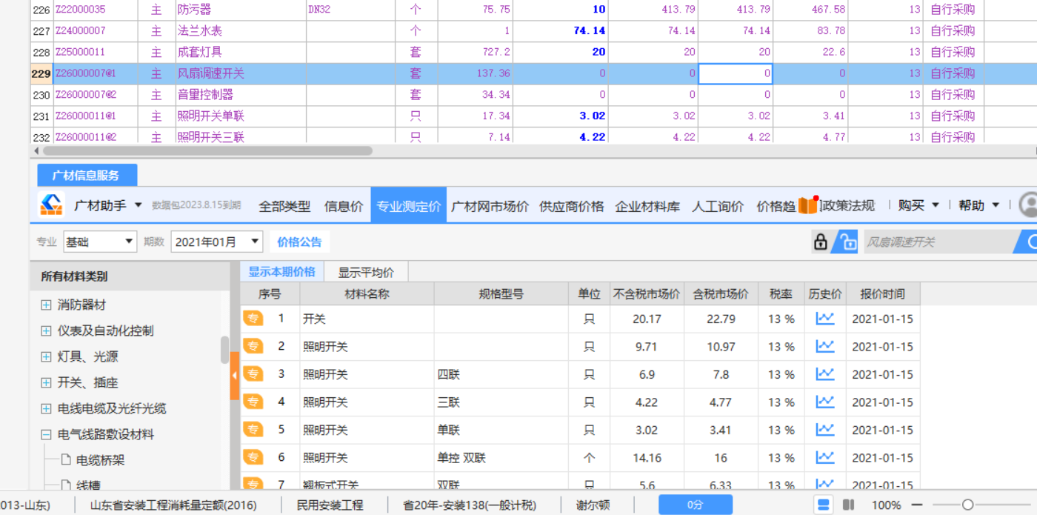Switch to the 供应商价格 tab

point(572,206)
